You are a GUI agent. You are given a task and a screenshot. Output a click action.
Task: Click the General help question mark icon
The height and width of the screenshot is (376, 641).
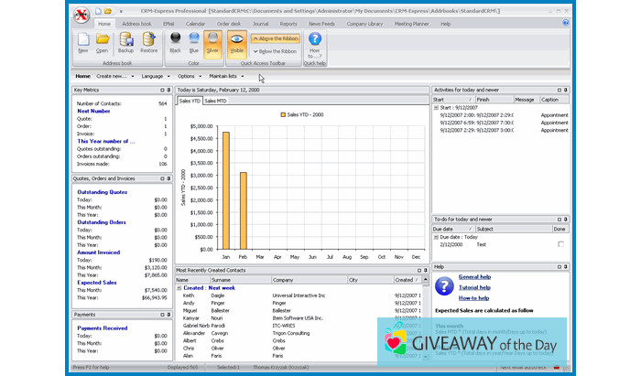click(443, 286)
